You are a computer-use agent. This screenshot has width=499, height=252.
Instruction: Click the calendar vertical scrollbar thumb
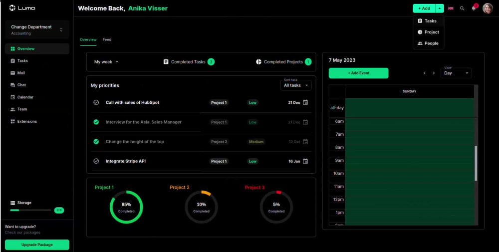coord(476,164)
